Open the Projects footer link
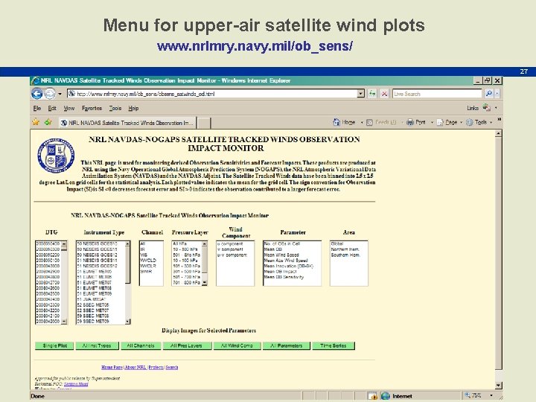The width and height of the screenshot is (536, 402). (156, 367)
